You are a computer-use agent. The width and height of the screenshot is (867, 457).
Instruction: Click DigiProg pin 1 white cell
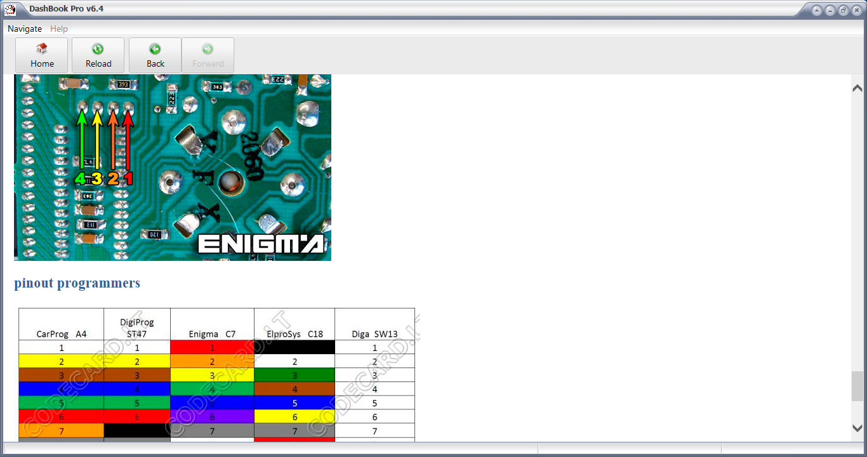click(137, 348)
